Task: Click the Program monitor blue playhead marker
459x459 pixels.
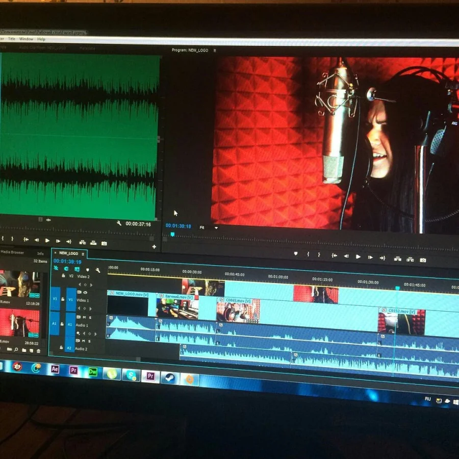Action: coord(172,235)
